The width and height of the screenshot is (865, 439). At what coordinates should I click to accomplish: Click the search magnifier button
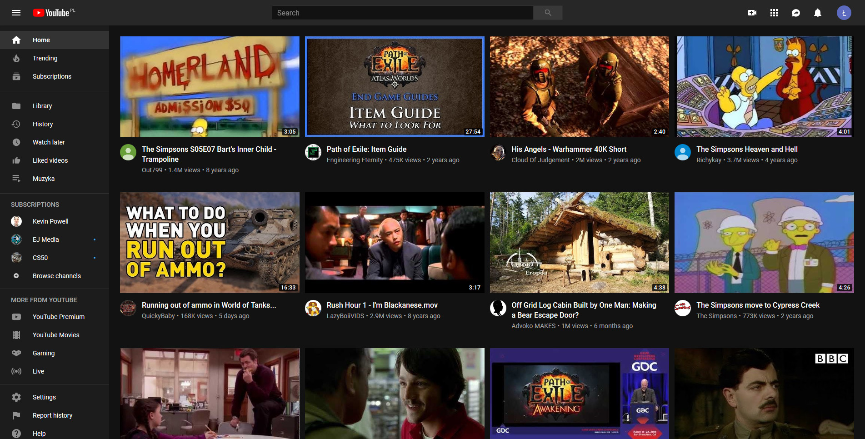coord(548,13)
